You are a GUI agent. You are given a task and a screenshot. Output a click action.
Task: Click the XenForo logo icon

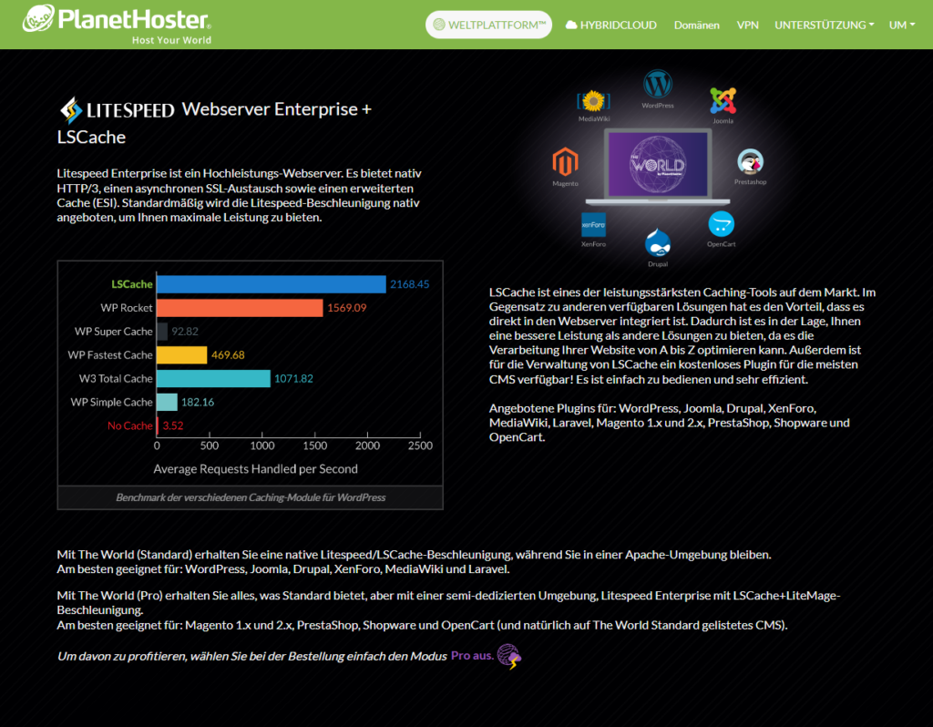[x=593, y=225]
